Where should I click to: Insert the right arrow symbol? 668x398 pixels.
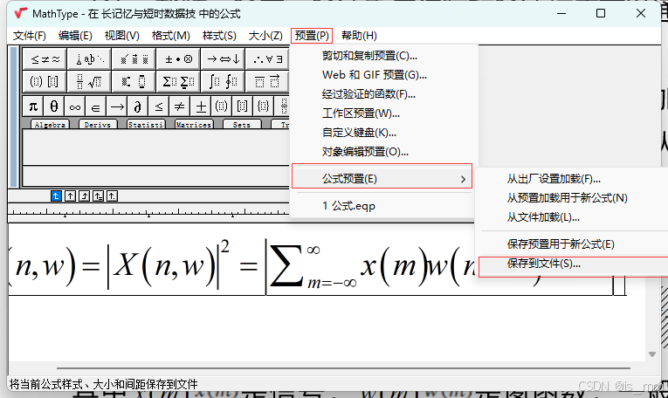116,106
